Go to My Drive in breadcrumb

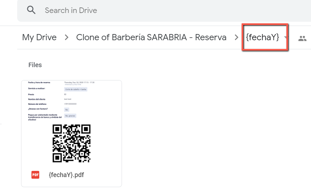click(39, 37)
